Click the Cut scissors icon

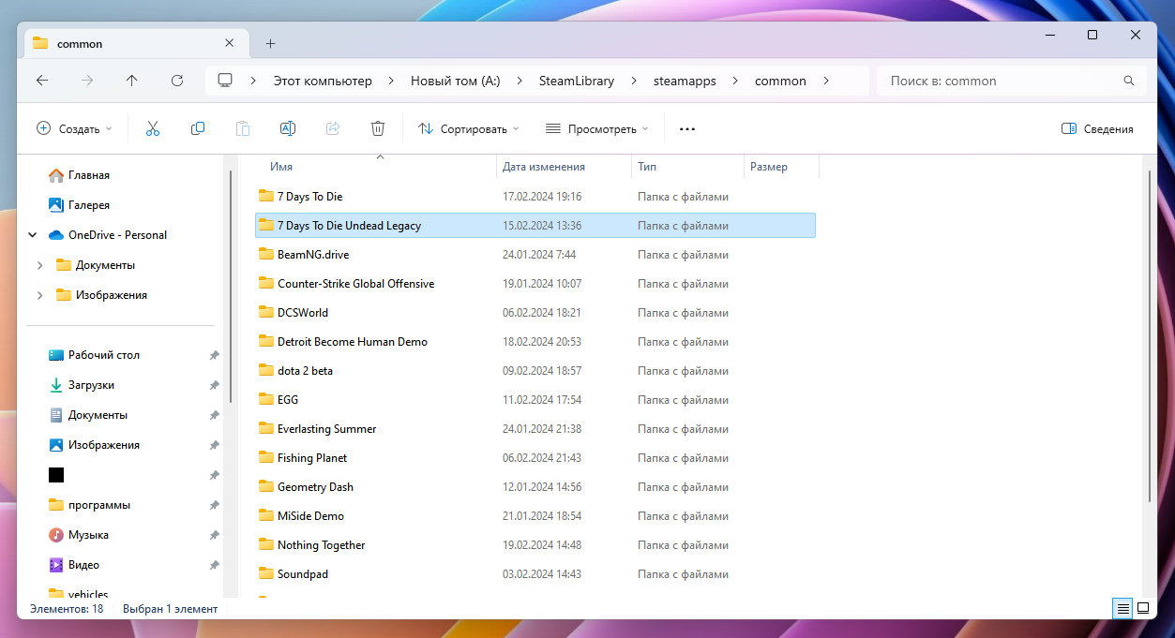pos(153,128)
